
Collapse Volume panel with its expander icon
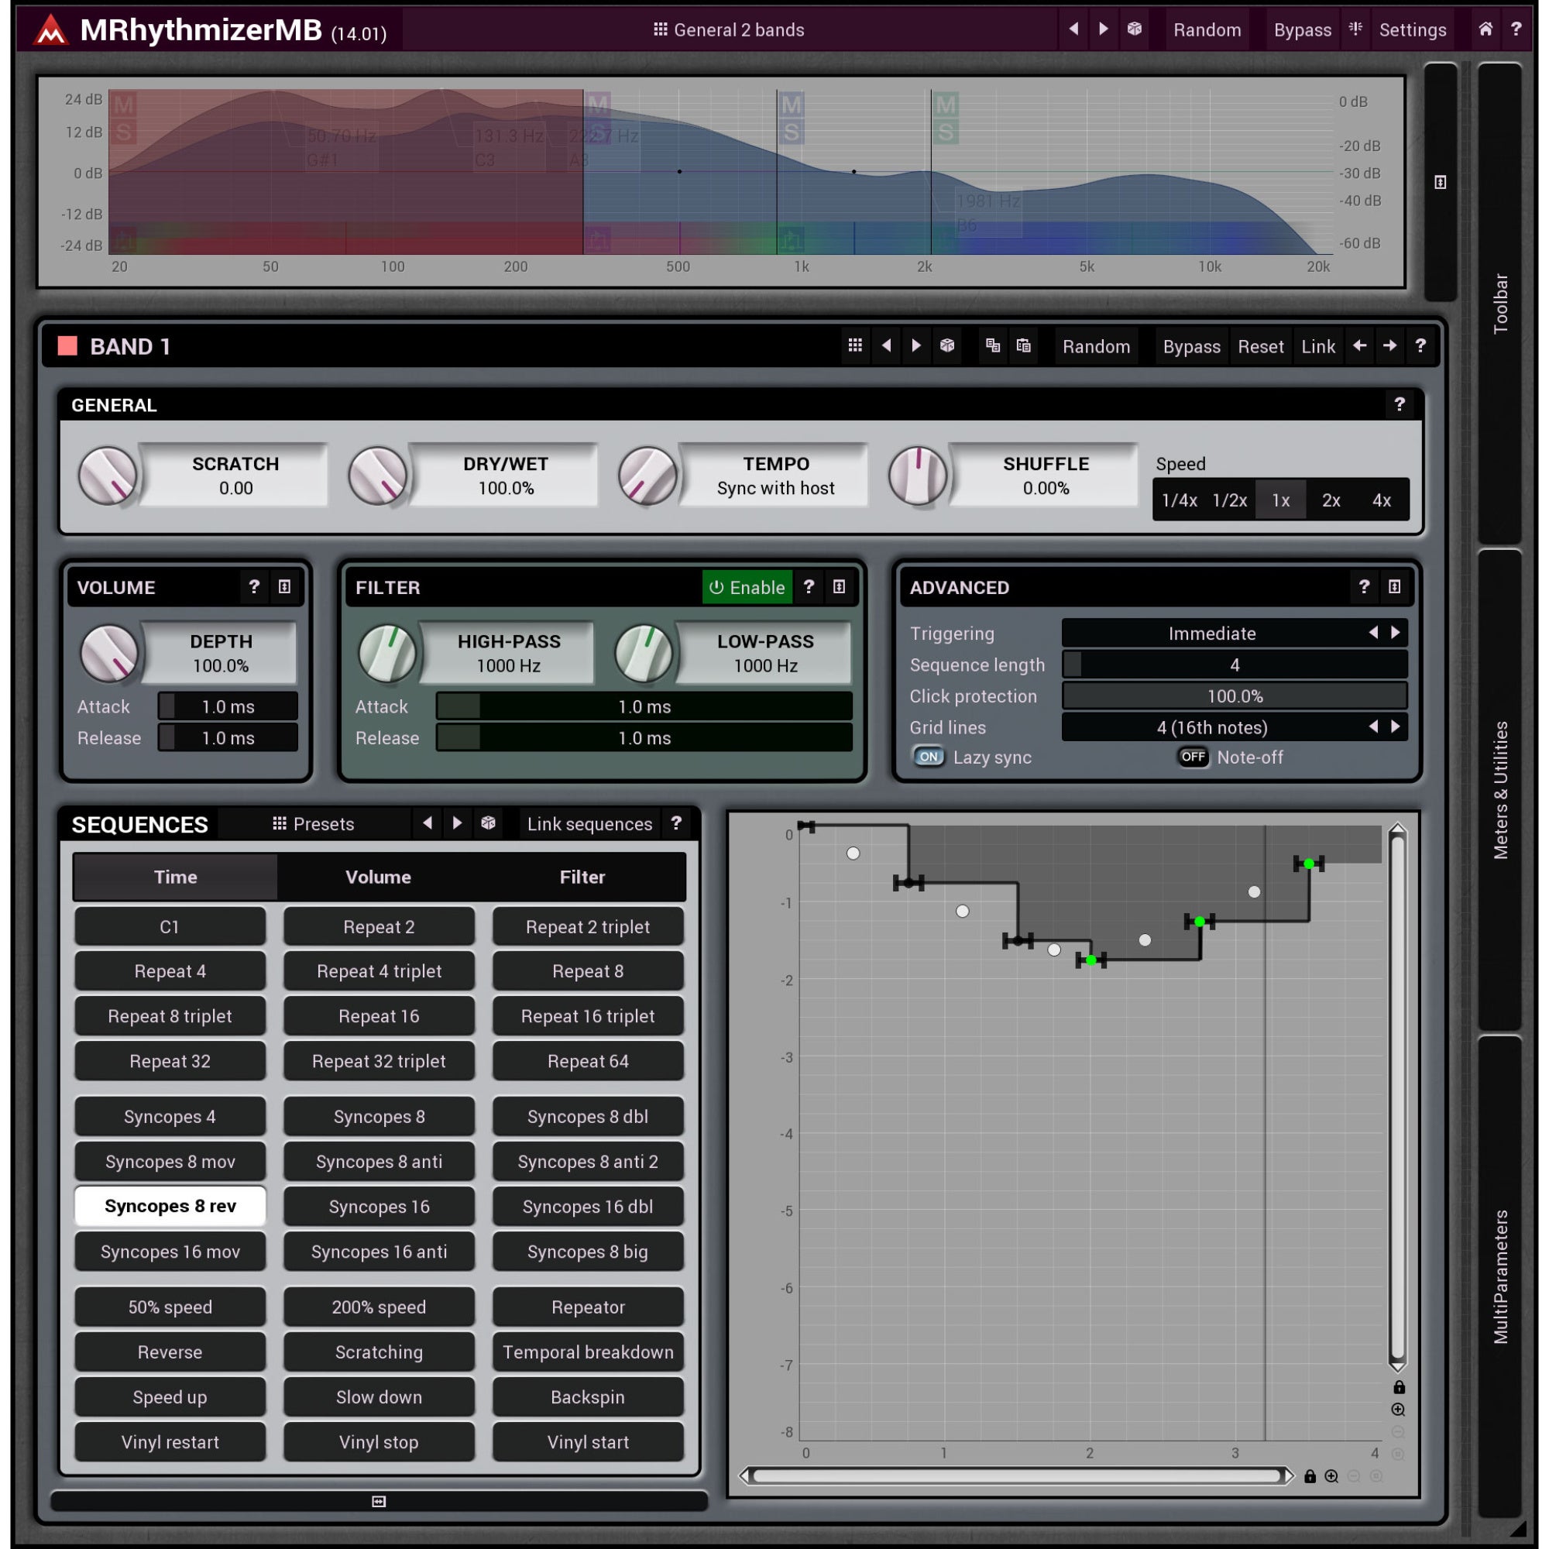click(x=284, y=587)
